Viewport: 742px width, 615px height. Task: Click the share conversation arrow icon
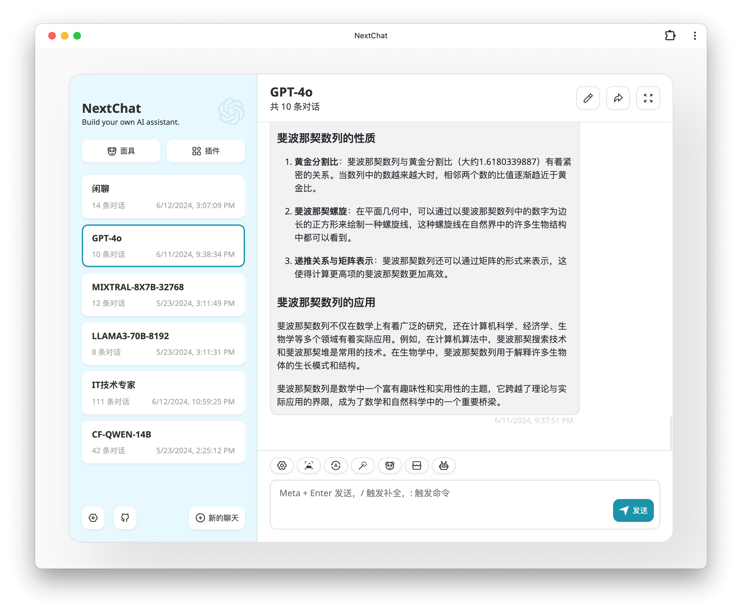coord(617,98)
